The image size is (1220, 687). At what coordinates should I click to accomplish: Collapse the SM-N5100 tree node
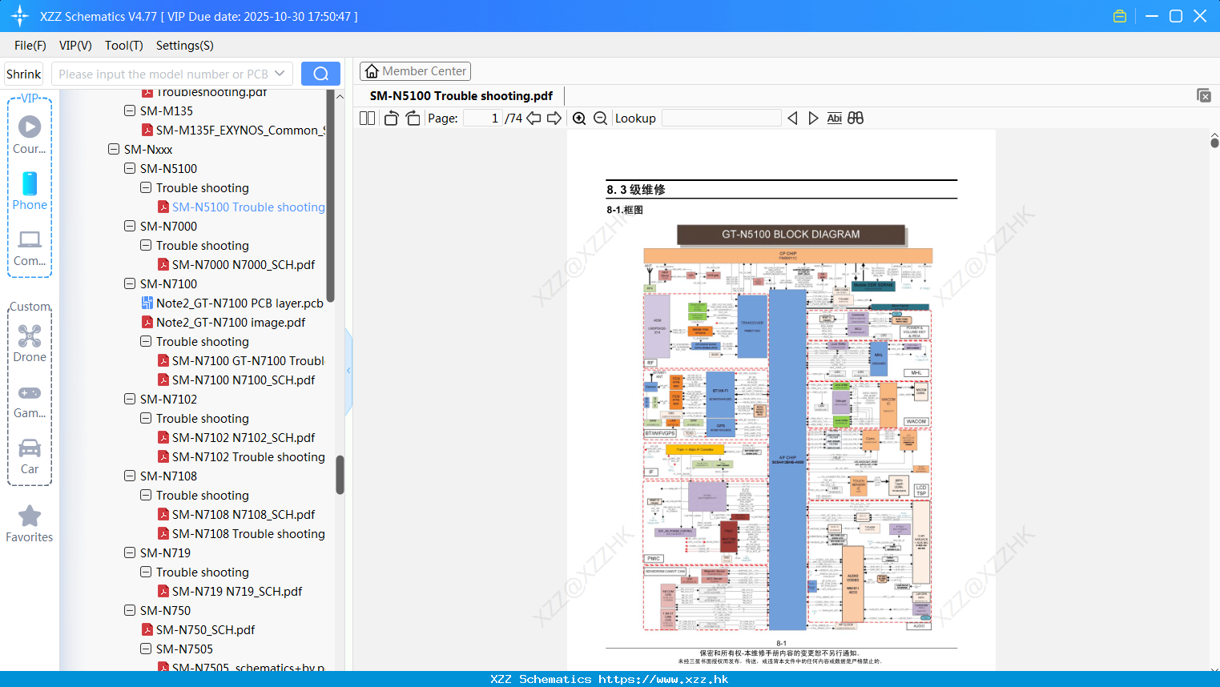[130, 168]
